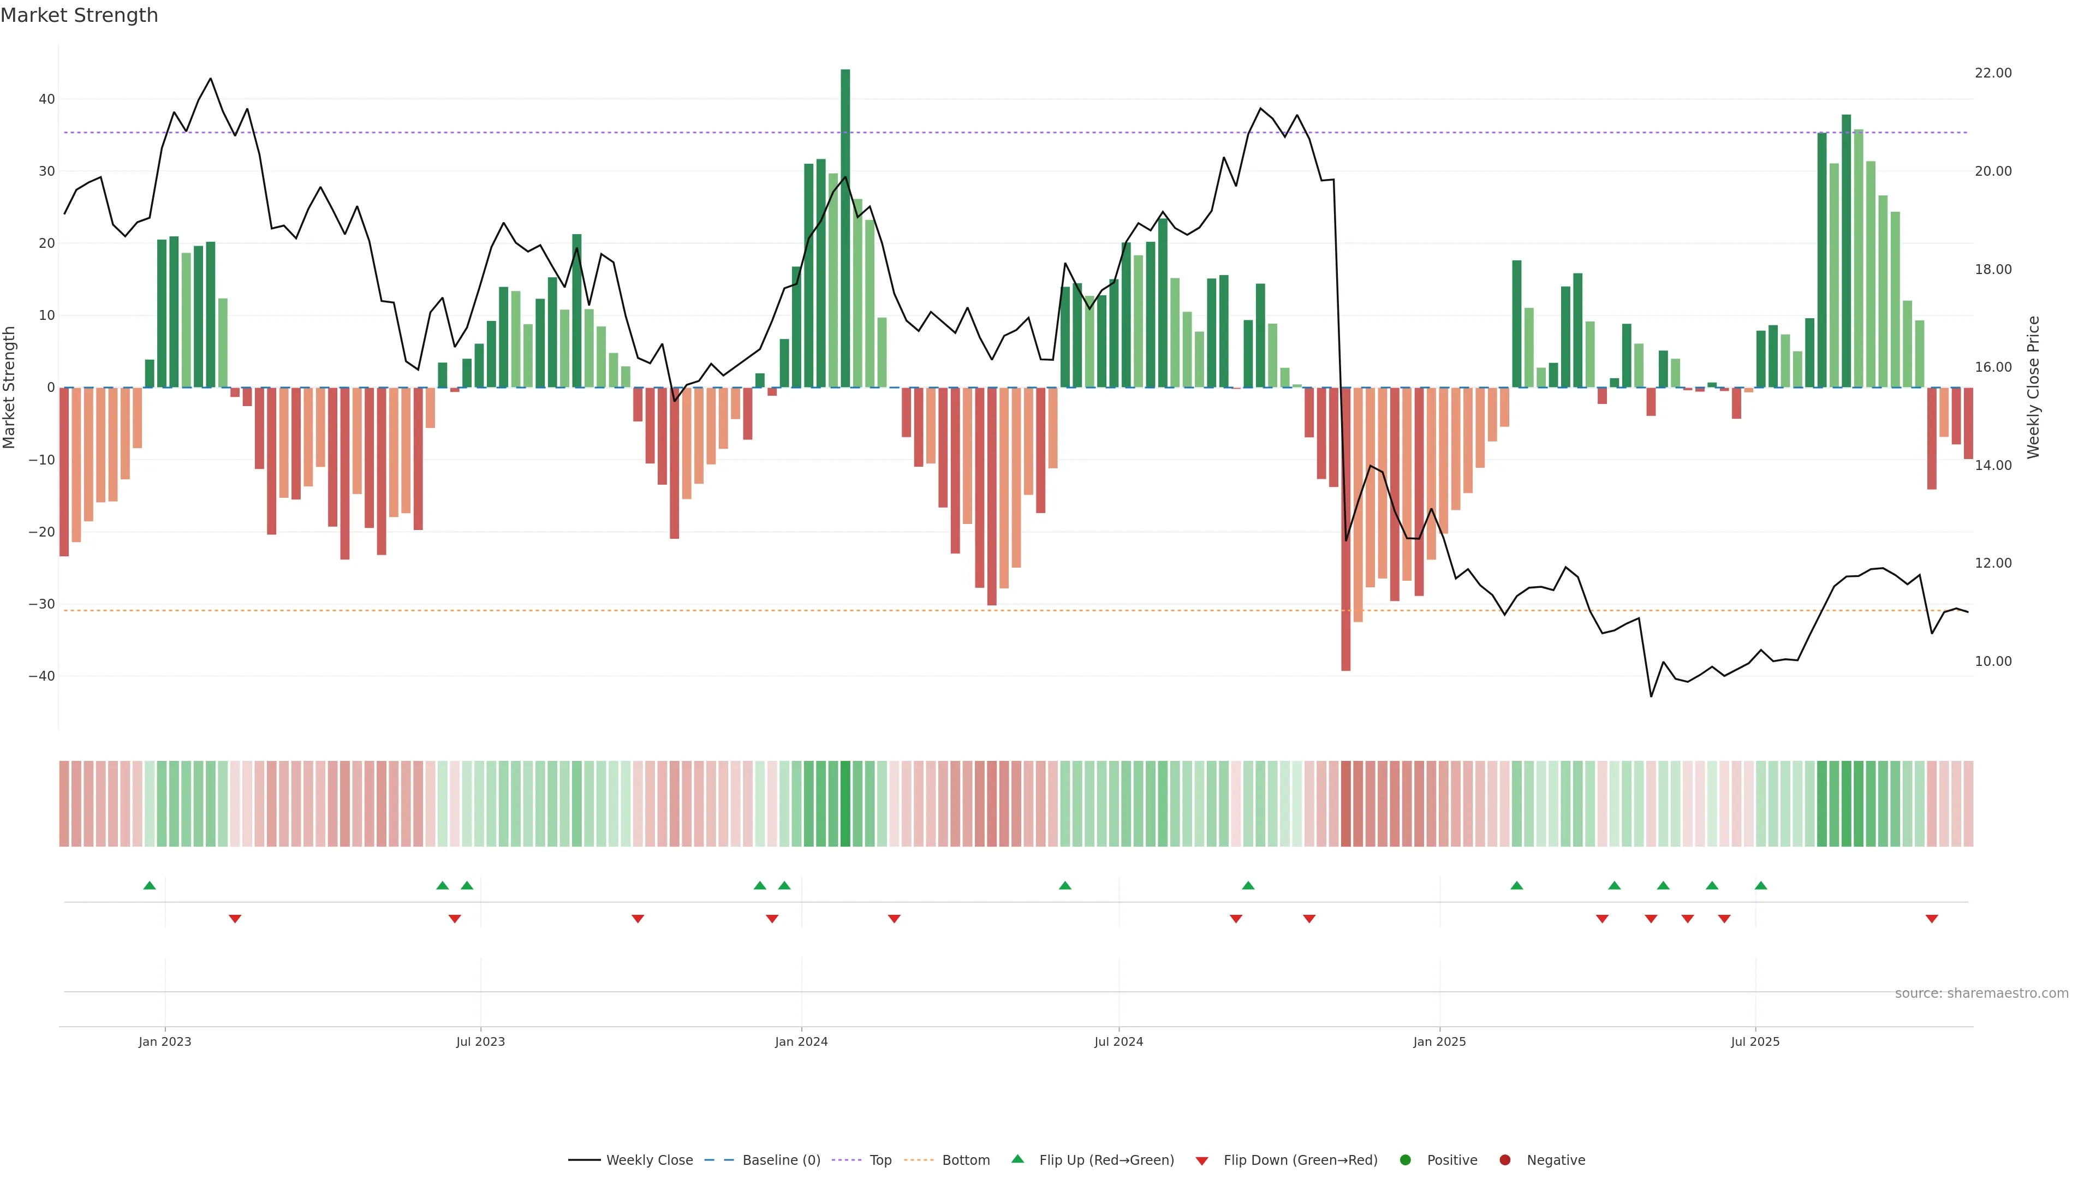The height and width of the screenshot is (1179, 2096).
Task: Click the blue dashed Baseline legend symbol
Action: (x=718, y=1159)
